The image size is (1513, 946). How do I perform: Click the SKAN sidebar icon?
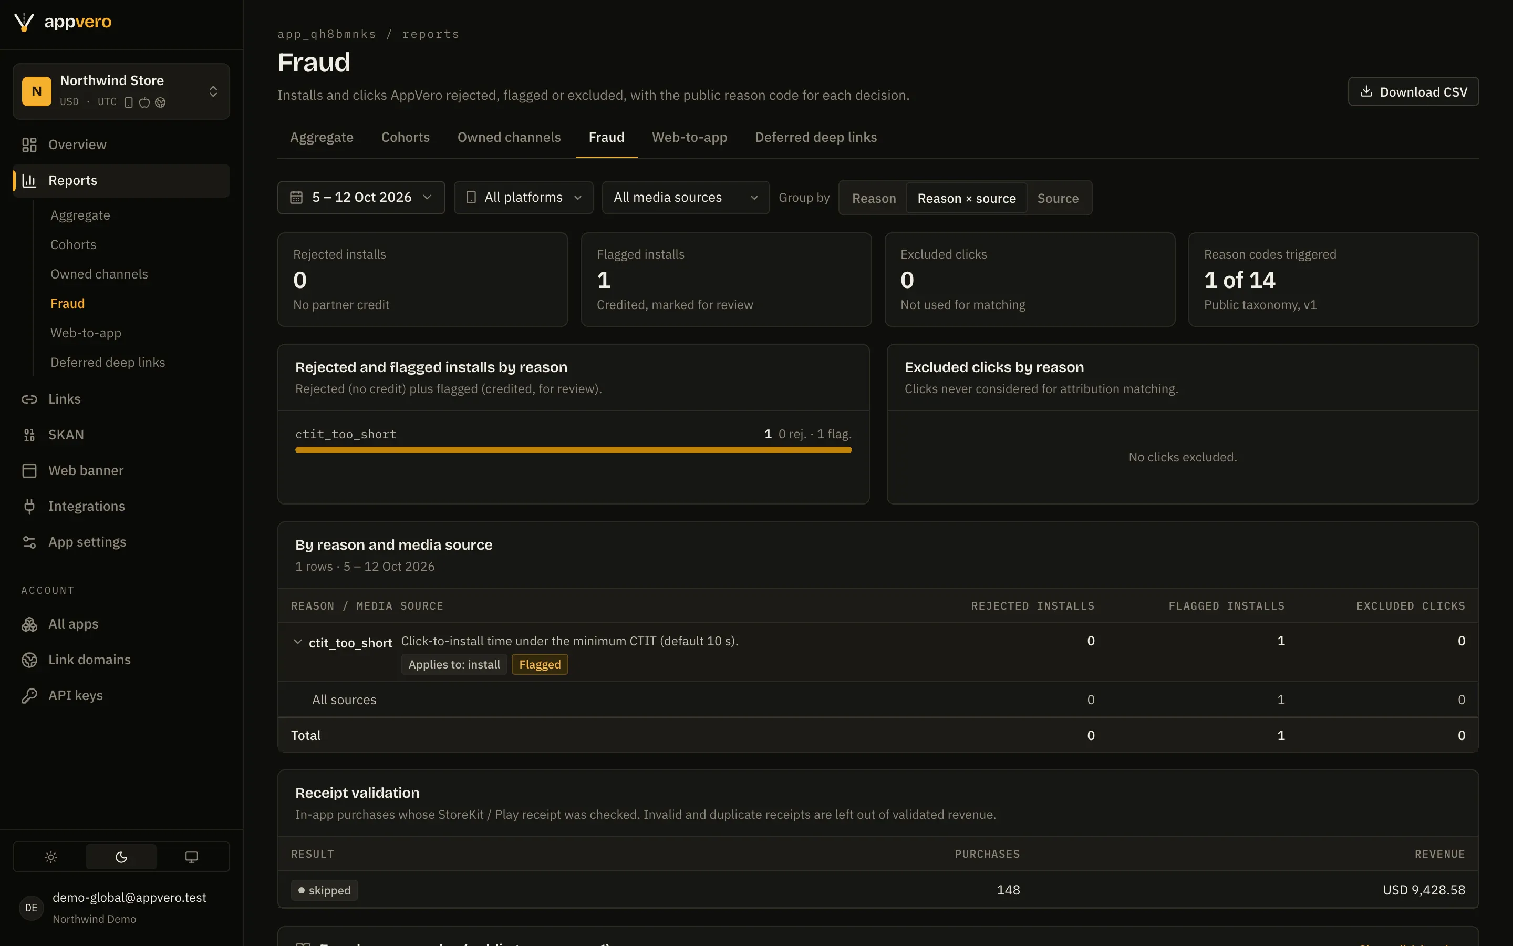(x=29, y=434)
